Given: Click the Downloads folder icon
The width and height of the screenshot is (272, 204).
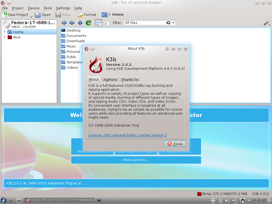Looking at the screenshot, I should coord(63,41).
